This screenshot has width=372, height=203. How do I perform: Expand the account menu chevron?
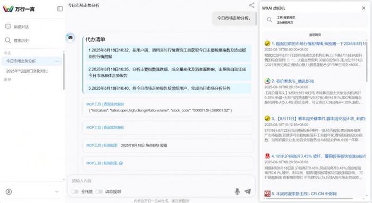point(57,192)
